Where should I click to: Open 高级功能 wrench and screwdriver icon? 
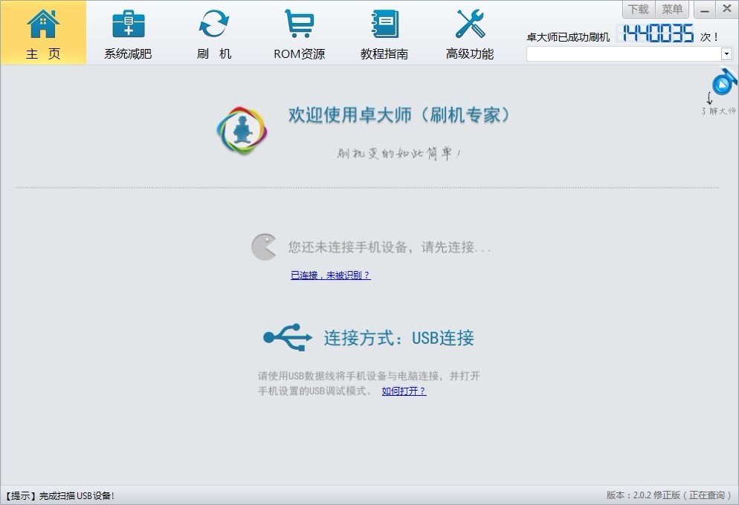point(470,24)
